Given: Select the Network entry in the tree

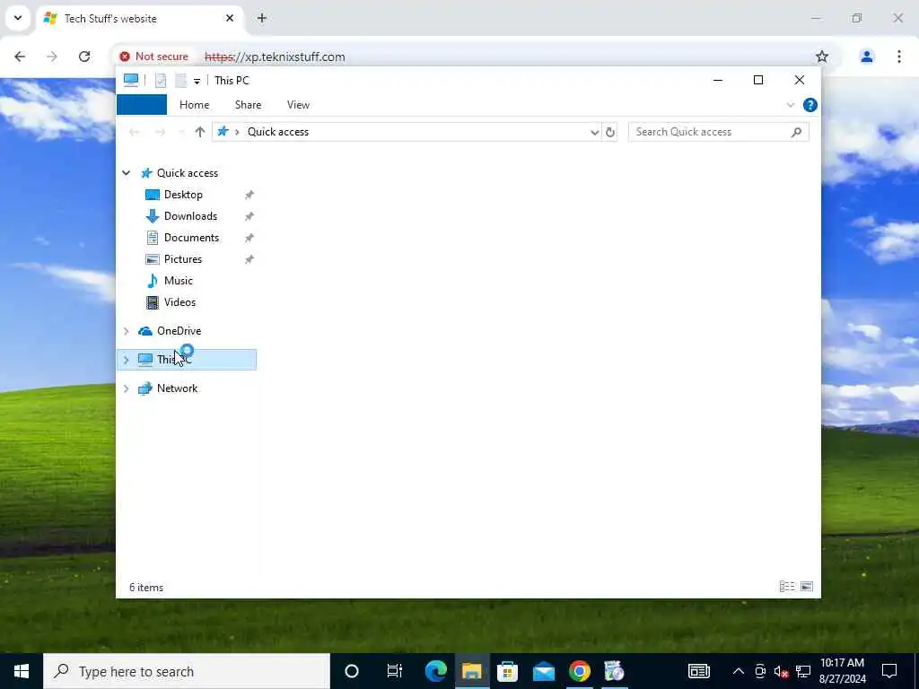Looking at the screenshot, I should pos(177,388).
